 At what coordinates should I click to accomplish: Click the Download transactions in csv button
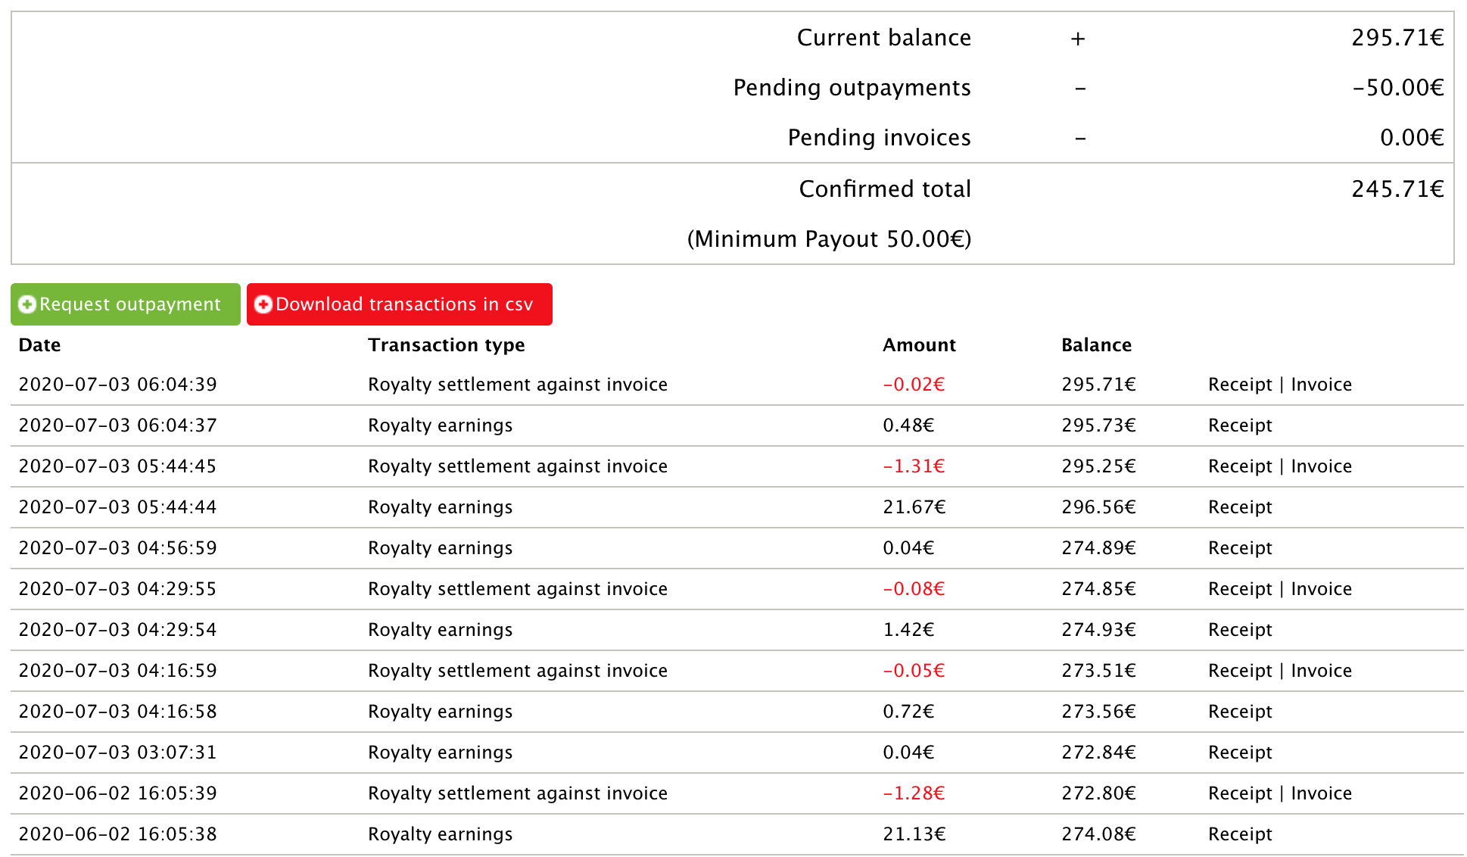click(400, 304)
